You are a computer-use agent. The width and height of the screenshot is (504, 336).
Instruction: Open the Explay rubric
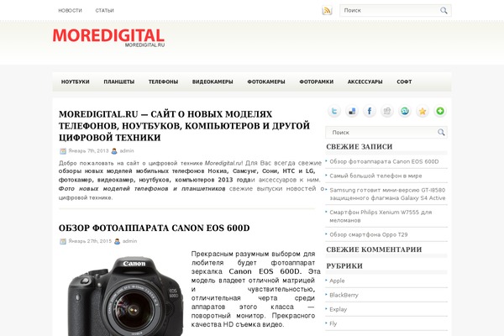[x=339, y=309]
